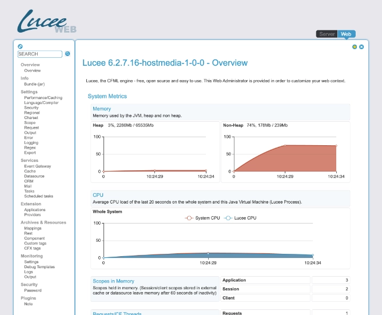Click the Heap usage value text
This screenshot has height=315, width=382.
coord(130,125)
